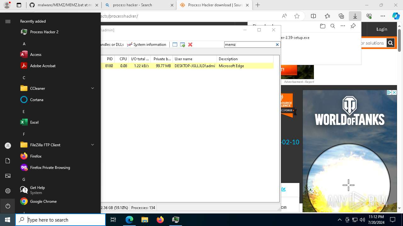Sort processes by PID column
The image size is (403, 226).
click(109, 59)
